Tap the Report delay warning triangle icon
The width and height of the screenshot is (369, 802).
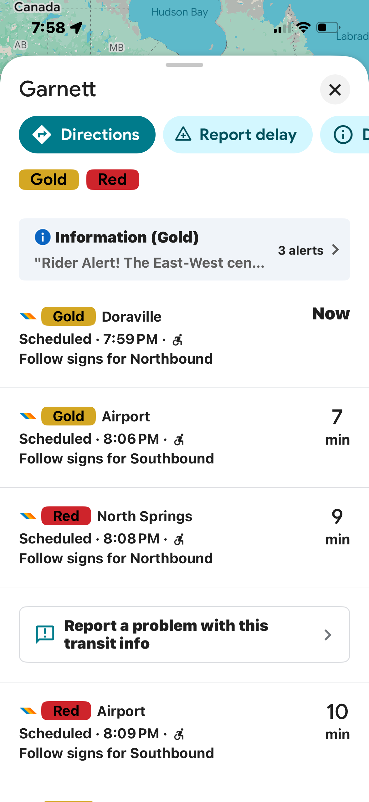(183, 134)
